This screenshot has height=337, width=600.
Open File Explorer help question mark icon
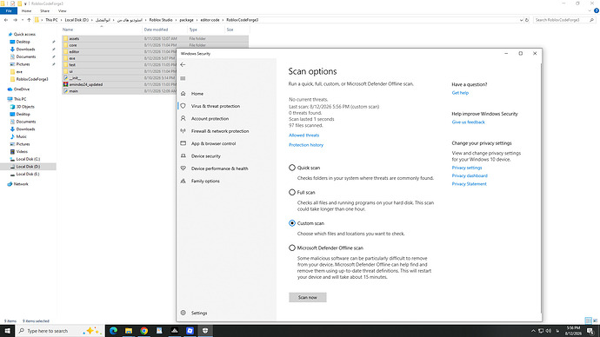click(x=597, y=10)
